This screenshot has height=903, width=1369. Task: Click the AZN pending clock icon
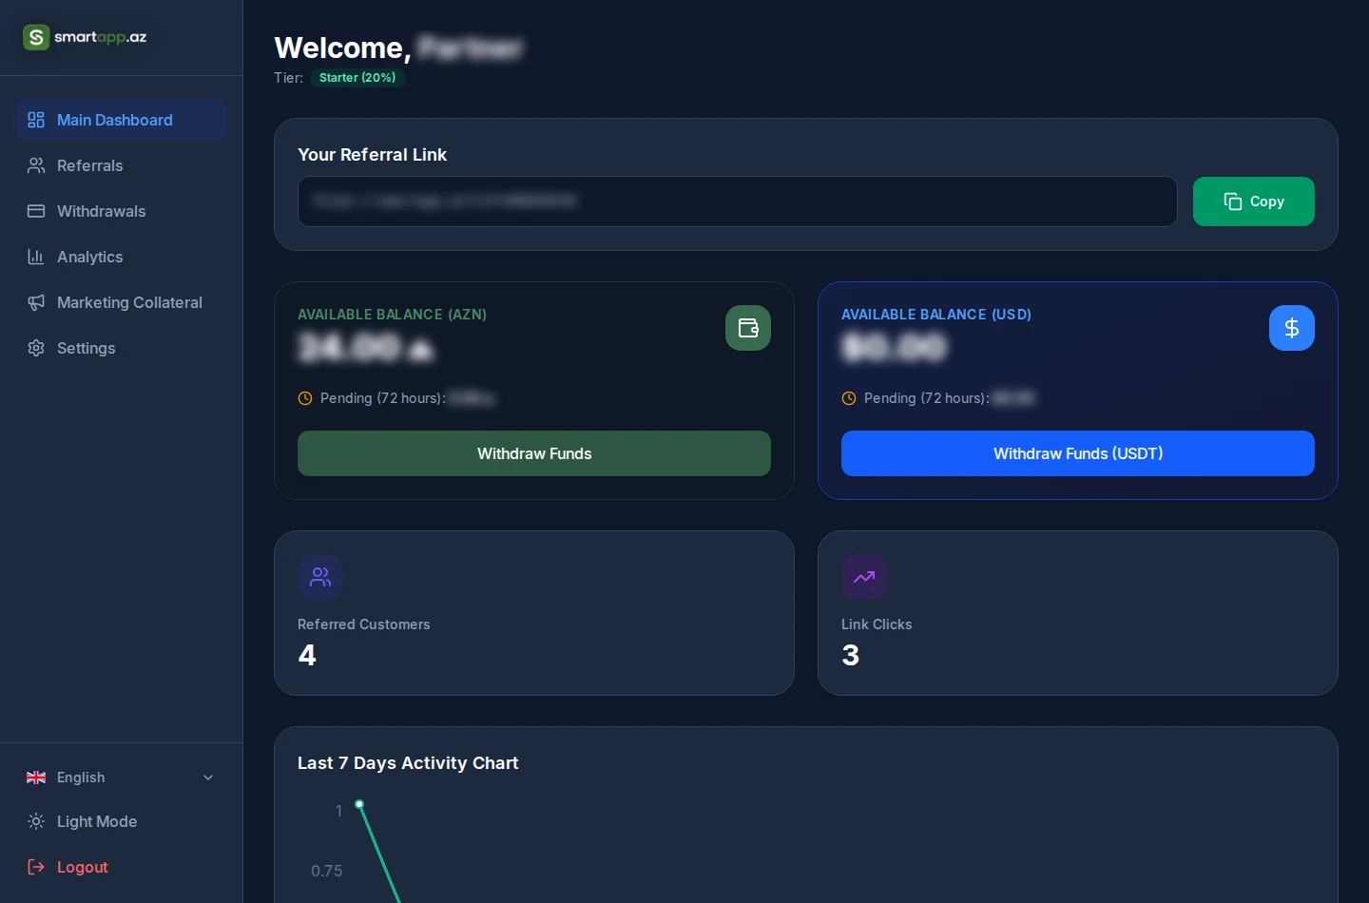click(305, 398)
